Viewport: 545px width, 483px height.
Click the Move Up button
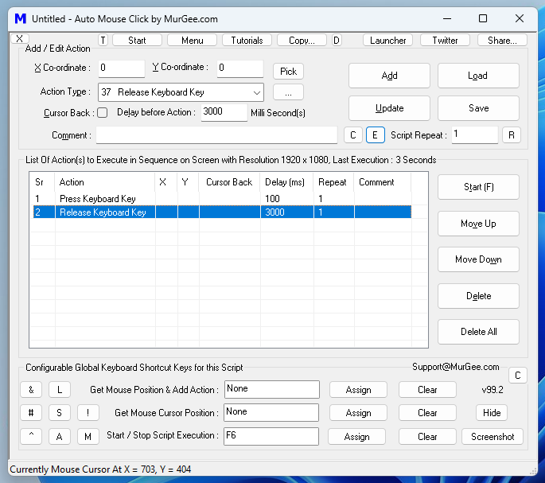[478, 224]
